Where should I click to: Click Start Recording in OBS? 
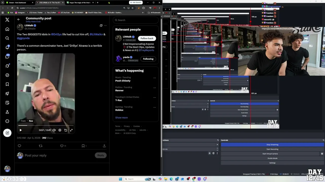coord(272,149)
